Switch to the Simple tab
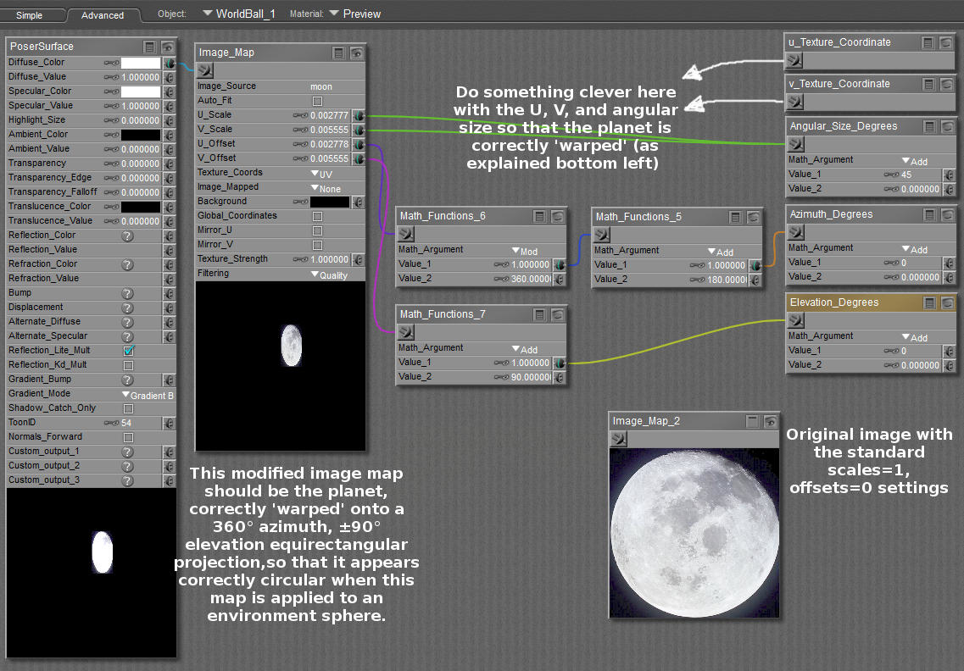 coord(30,15)
